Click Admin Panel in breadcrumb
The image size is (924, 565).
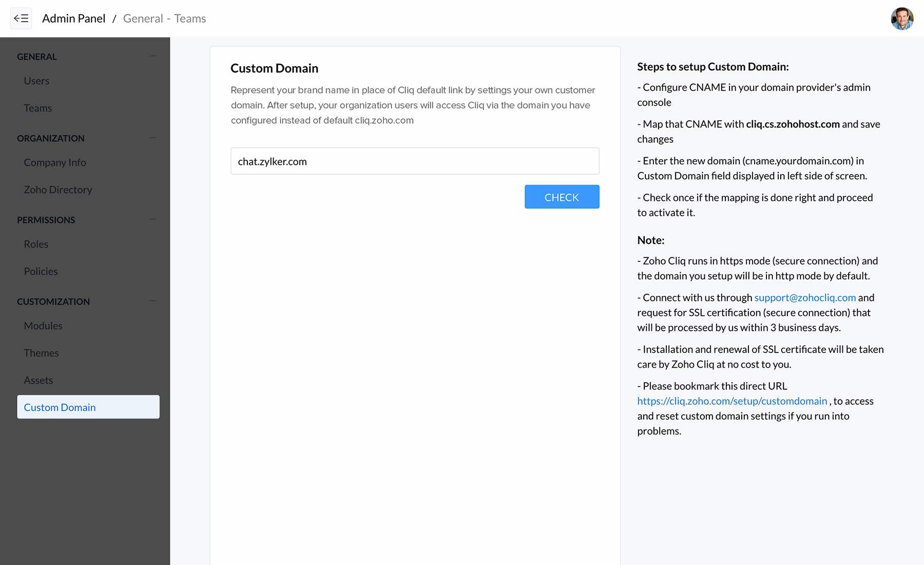73,18
